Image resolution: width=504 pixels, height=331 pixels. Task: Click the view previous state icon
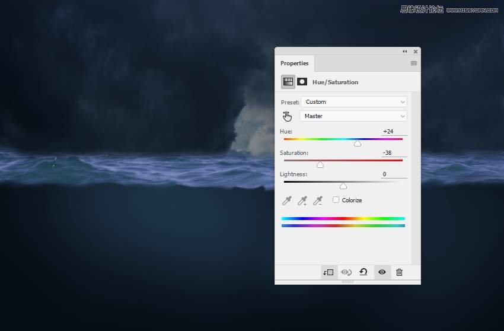[x=346, y=272]
